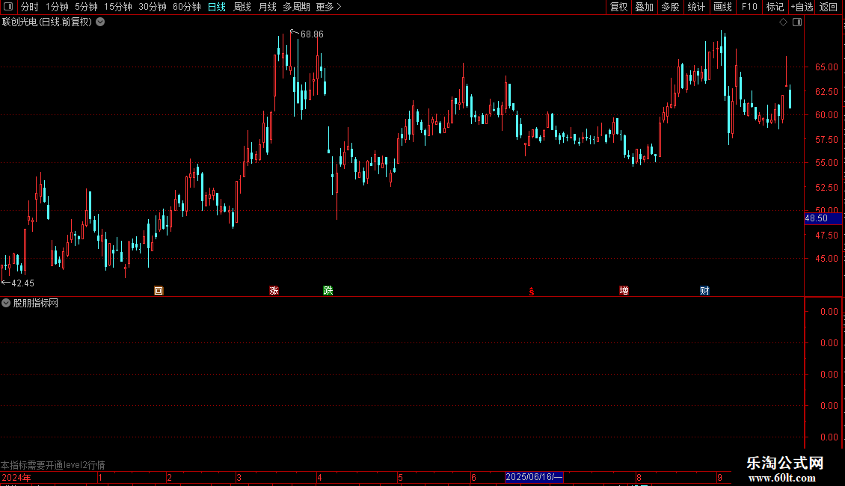Expand the 更多 periods menu
This screenshot has height=486, width=845.
(329, 7)
